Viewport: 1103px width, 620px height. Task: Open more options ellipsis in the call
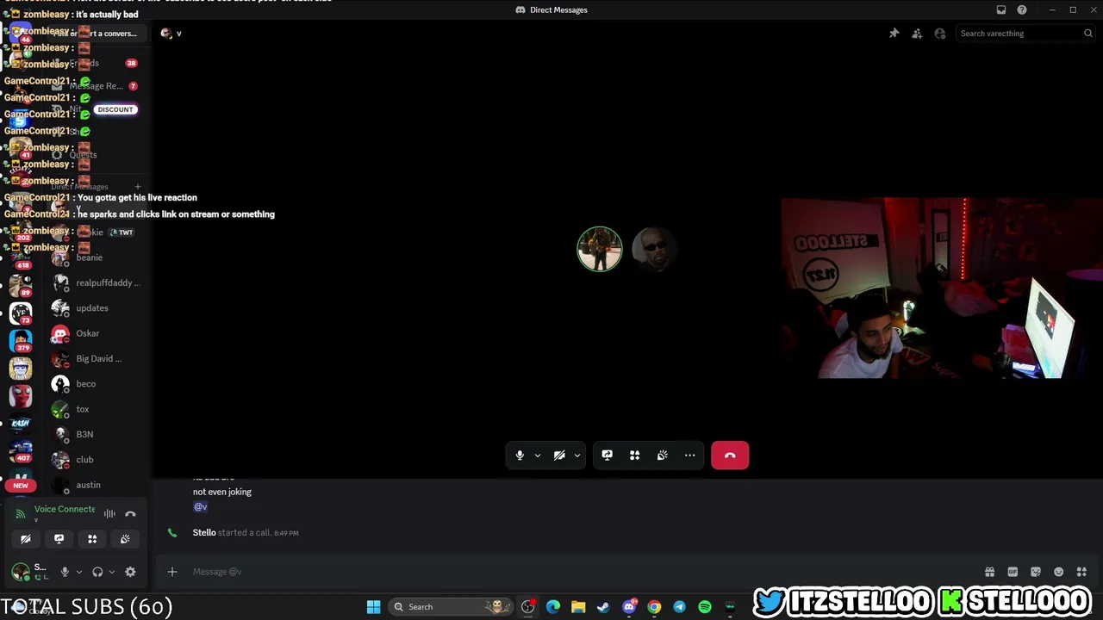pos(690,456)
